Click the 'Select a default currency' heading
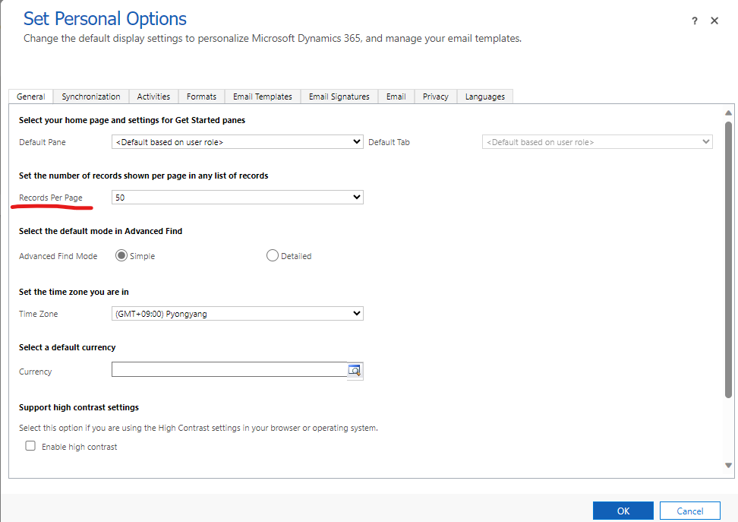The height and width of the screenshot is (522, 738). (68, 347)
